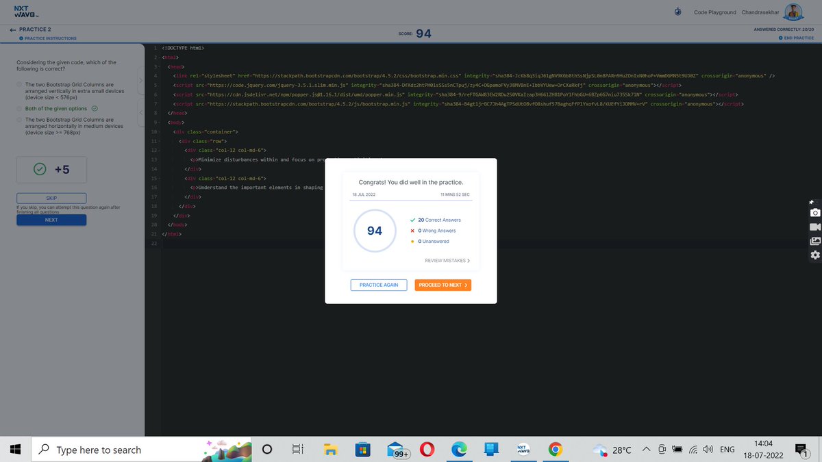822x462 pixels.
Task: Click the battery tray icon
Action: 677,450
